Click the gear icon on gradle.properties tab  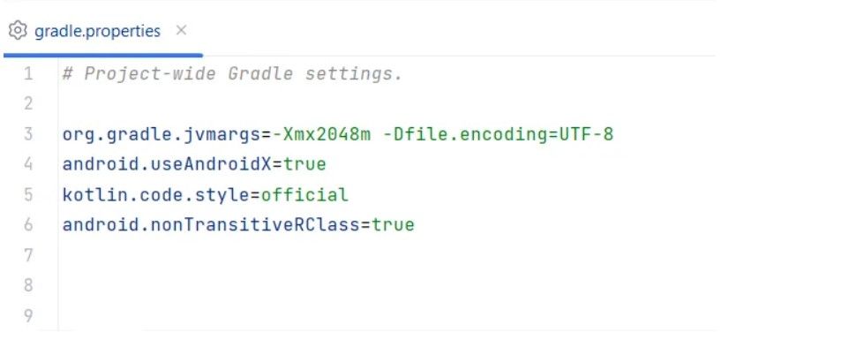(18, 31)
